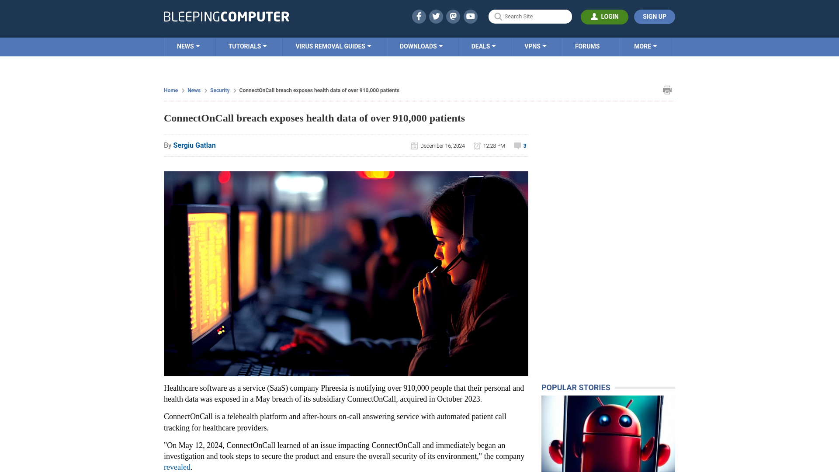Click the Login button
Image resolution: width=839 pixels, height=472 pixels.
pyautogui.click(x=604, y=17)
